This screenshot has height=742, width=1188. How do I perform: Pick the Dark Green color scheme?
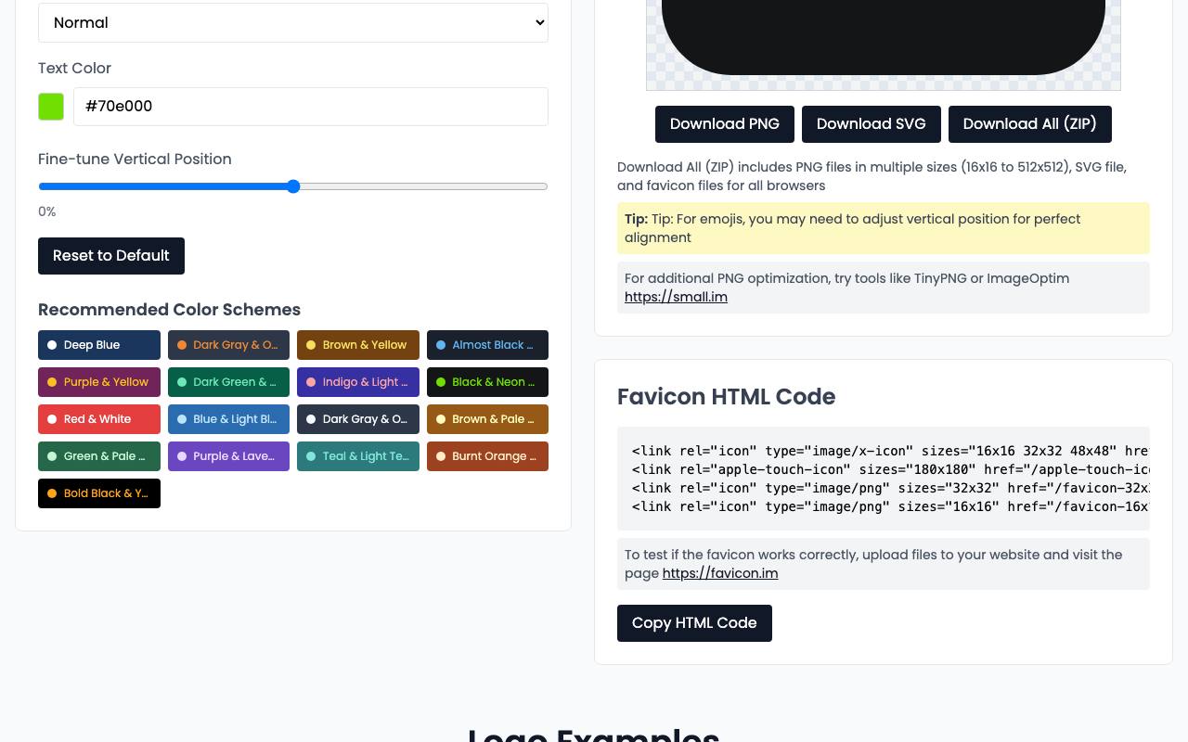(228, 382)
